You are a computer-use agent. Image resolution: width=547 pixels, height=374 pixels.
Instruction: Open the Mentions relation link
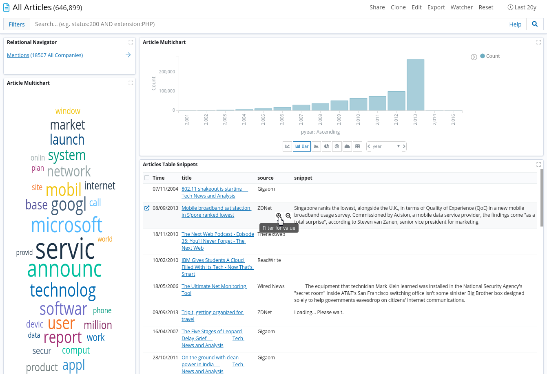18,55
